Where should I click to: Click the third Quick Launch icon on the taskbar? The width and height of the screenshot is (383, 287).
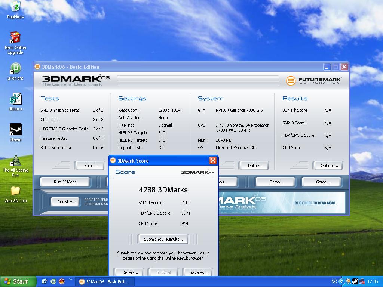tap(62, 281)
